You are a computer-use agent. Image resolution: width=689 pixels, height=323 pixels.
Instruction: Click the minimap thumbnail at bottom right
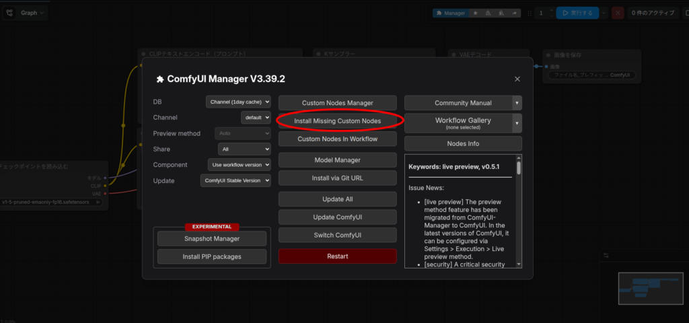[x=648, y=288]
